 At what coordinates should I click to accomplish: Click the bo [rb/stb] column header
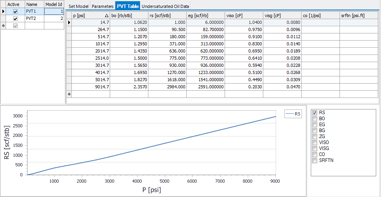[x=128, y=16]
